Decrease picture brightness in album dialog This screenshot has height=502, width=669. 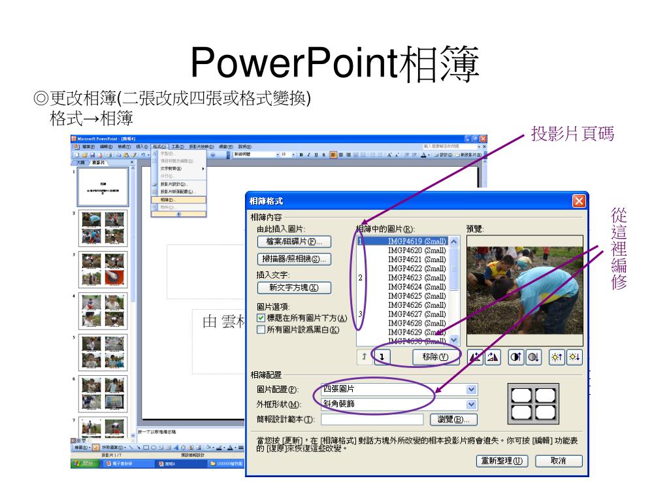[574, 357]
